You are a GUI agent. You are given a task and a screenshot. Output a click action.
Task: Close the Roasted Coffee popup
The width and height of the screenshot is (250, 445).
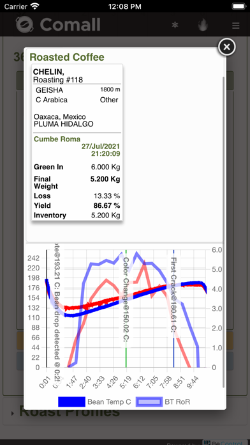coord(226,47)
